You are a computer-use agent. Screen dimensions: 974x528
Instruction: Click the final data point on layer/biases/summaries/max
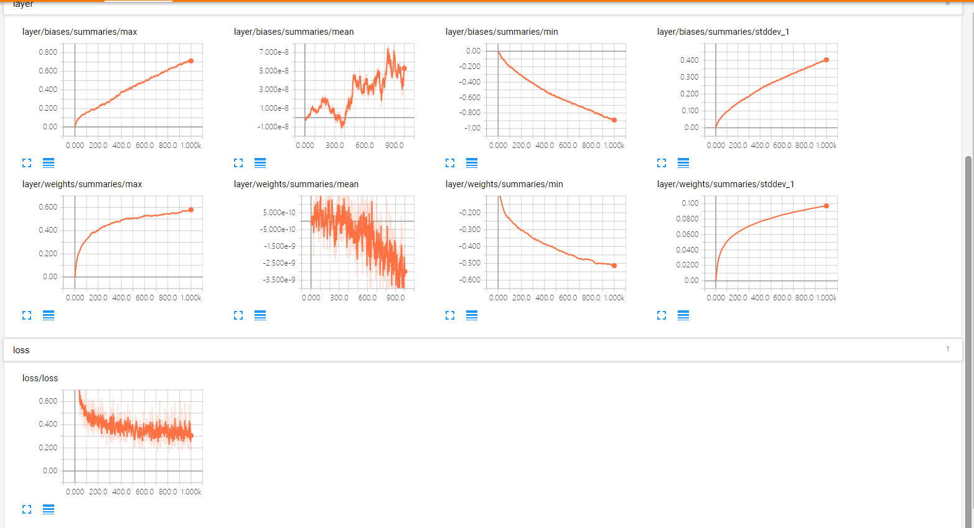[x=192, y=61]
